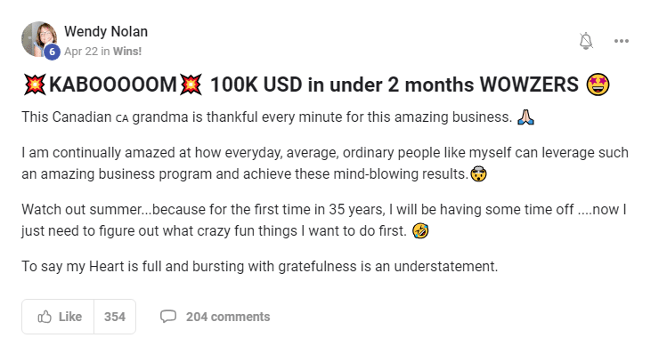
Task: Click the speech bubble comments icon
Action: [168, 317]
